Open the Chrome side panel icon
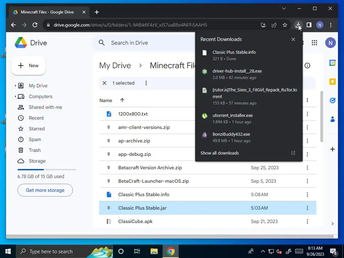 (x=309, y=25)
